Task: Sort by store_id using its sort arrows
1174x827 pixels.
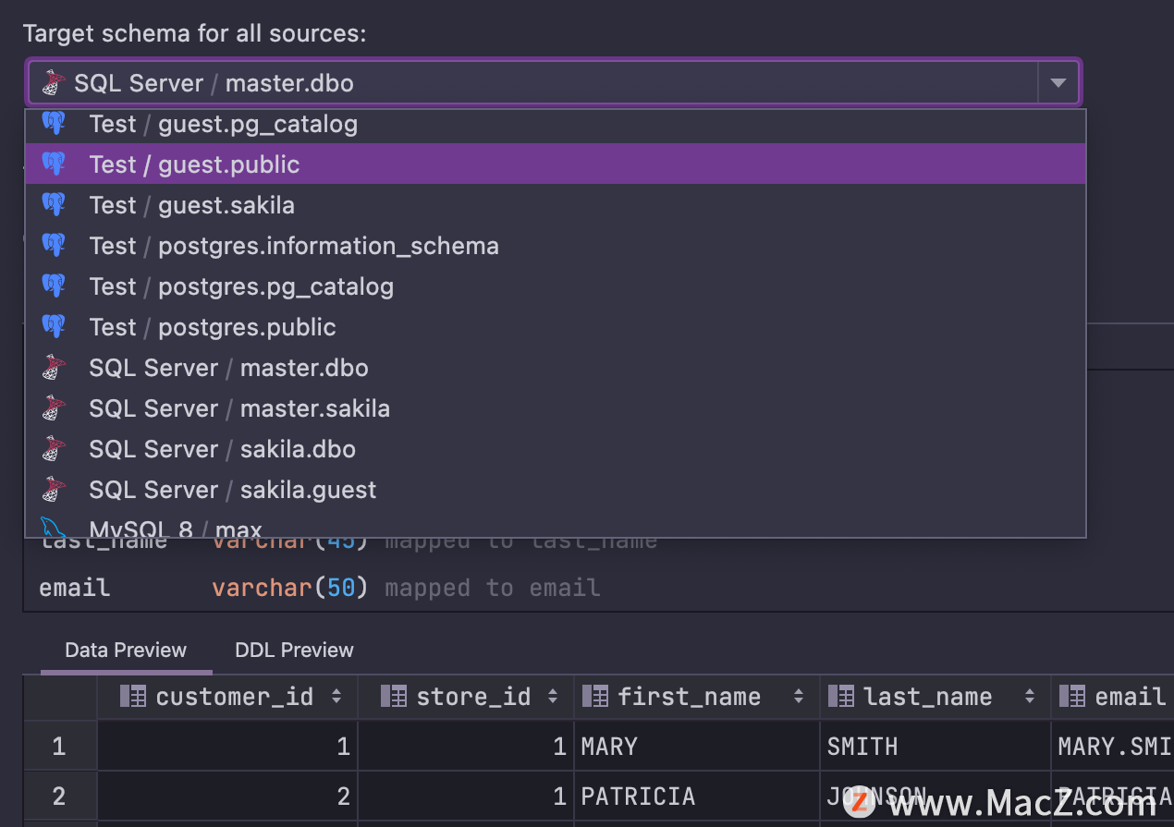Action: pos(553,697)
